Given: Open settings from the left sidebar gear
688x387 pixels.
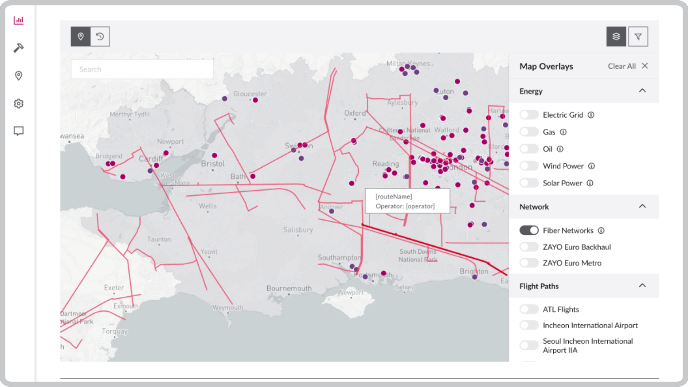Looking at the screenshot, I should pos(19,103).
